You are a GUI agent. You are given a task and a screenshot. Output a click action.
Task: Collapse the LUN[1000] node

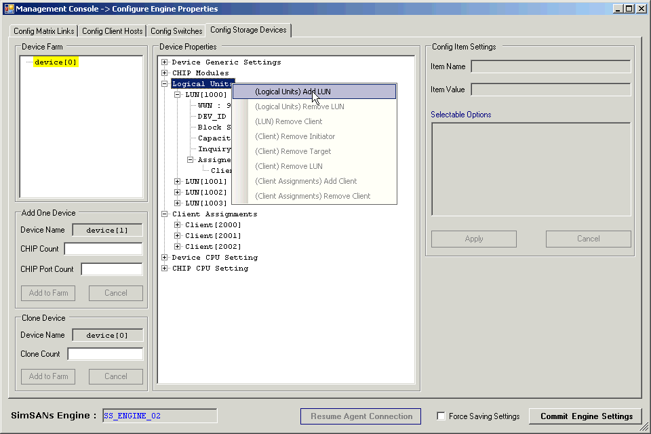pyautogui.click(x=177, y=95)
